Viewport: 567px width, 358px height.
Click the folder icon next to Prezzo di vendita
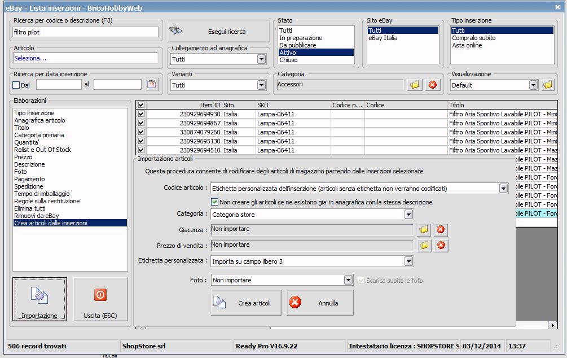pos(424,245)
